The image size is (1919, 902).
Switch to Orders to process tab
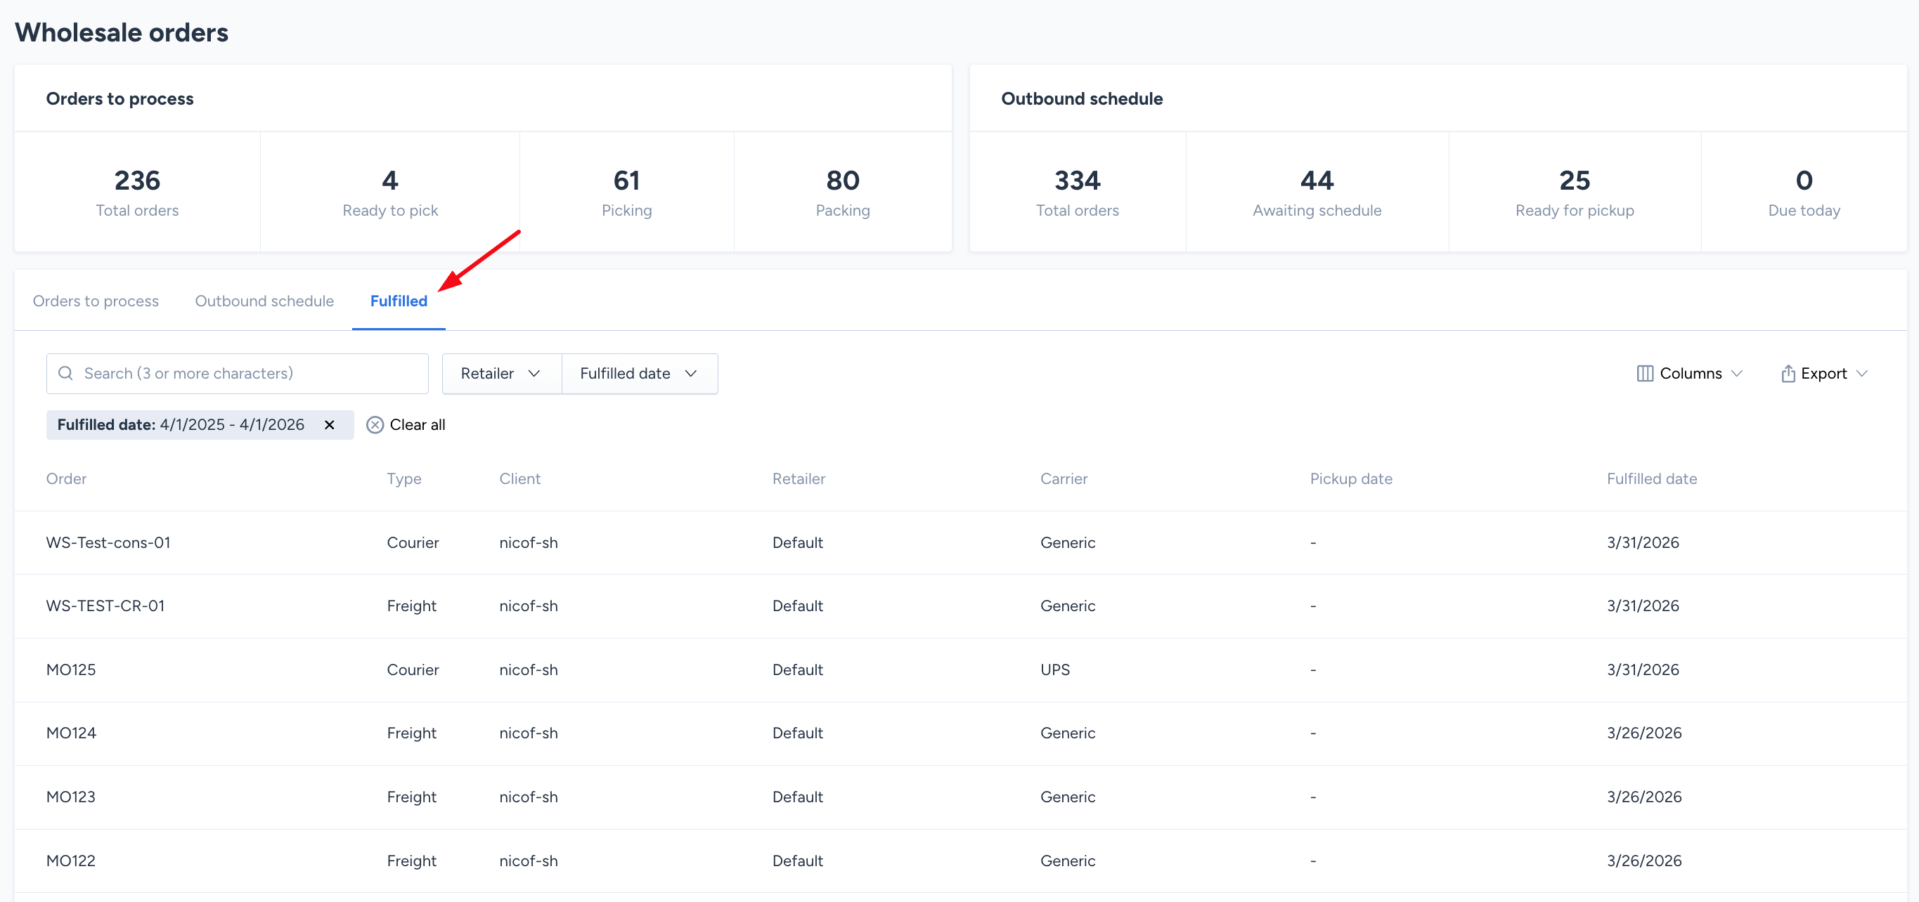96,301
